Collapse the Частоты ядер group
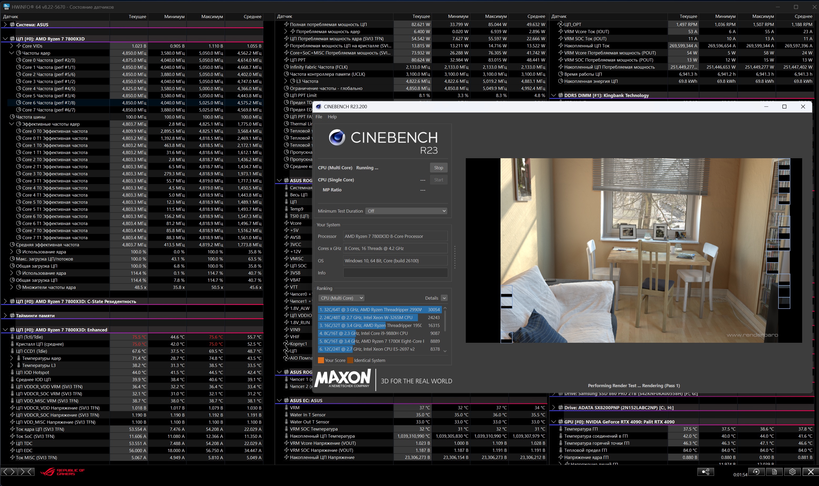The width and height of the screenshot is (819, 486). pyautogui.click(x=12, y=53)
